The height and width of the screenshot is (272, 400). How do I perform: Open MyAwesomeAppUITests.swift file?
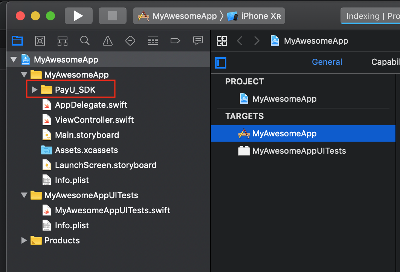pyautogui.click(x=113, y=211)
